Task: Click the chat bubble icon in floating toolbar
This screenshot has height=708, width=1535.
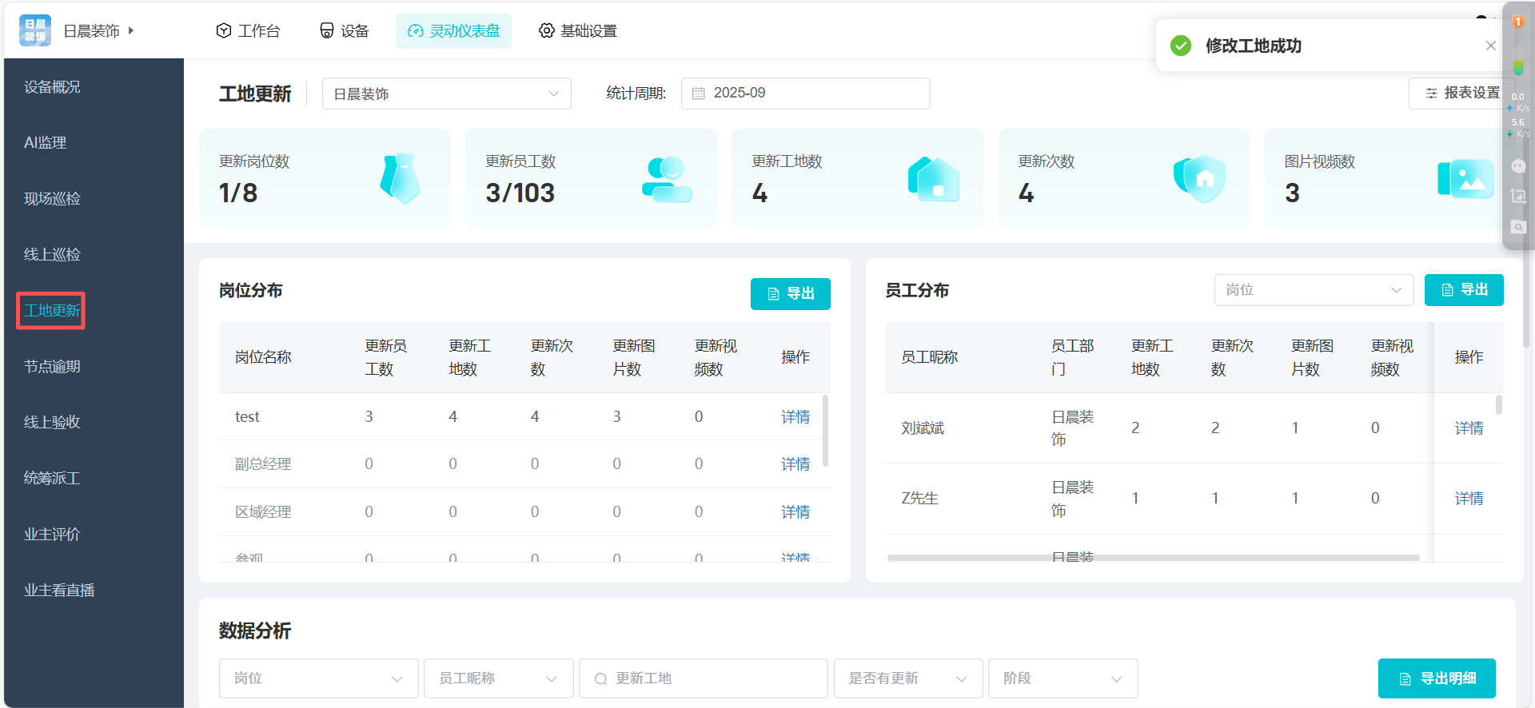Action: click(1518, 166)
